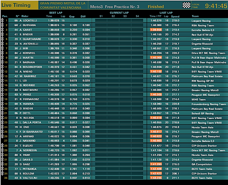The width and height of the screenshot is (228, 185).
Task: Select rider N. BULEGA
Action: click(x=27, y=118)
